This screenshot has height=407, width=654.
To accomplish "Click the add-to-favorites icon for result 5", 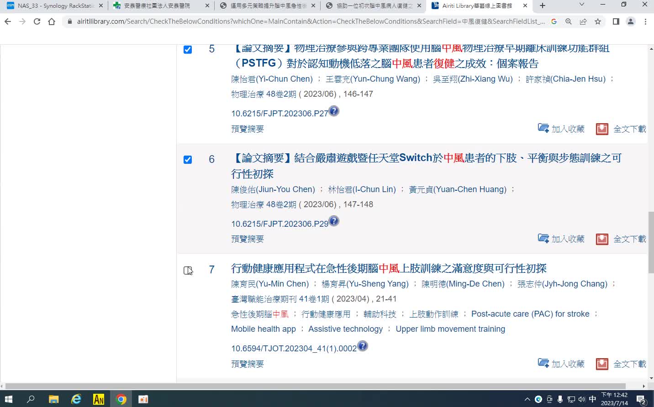I will click(x=543, y=128).
